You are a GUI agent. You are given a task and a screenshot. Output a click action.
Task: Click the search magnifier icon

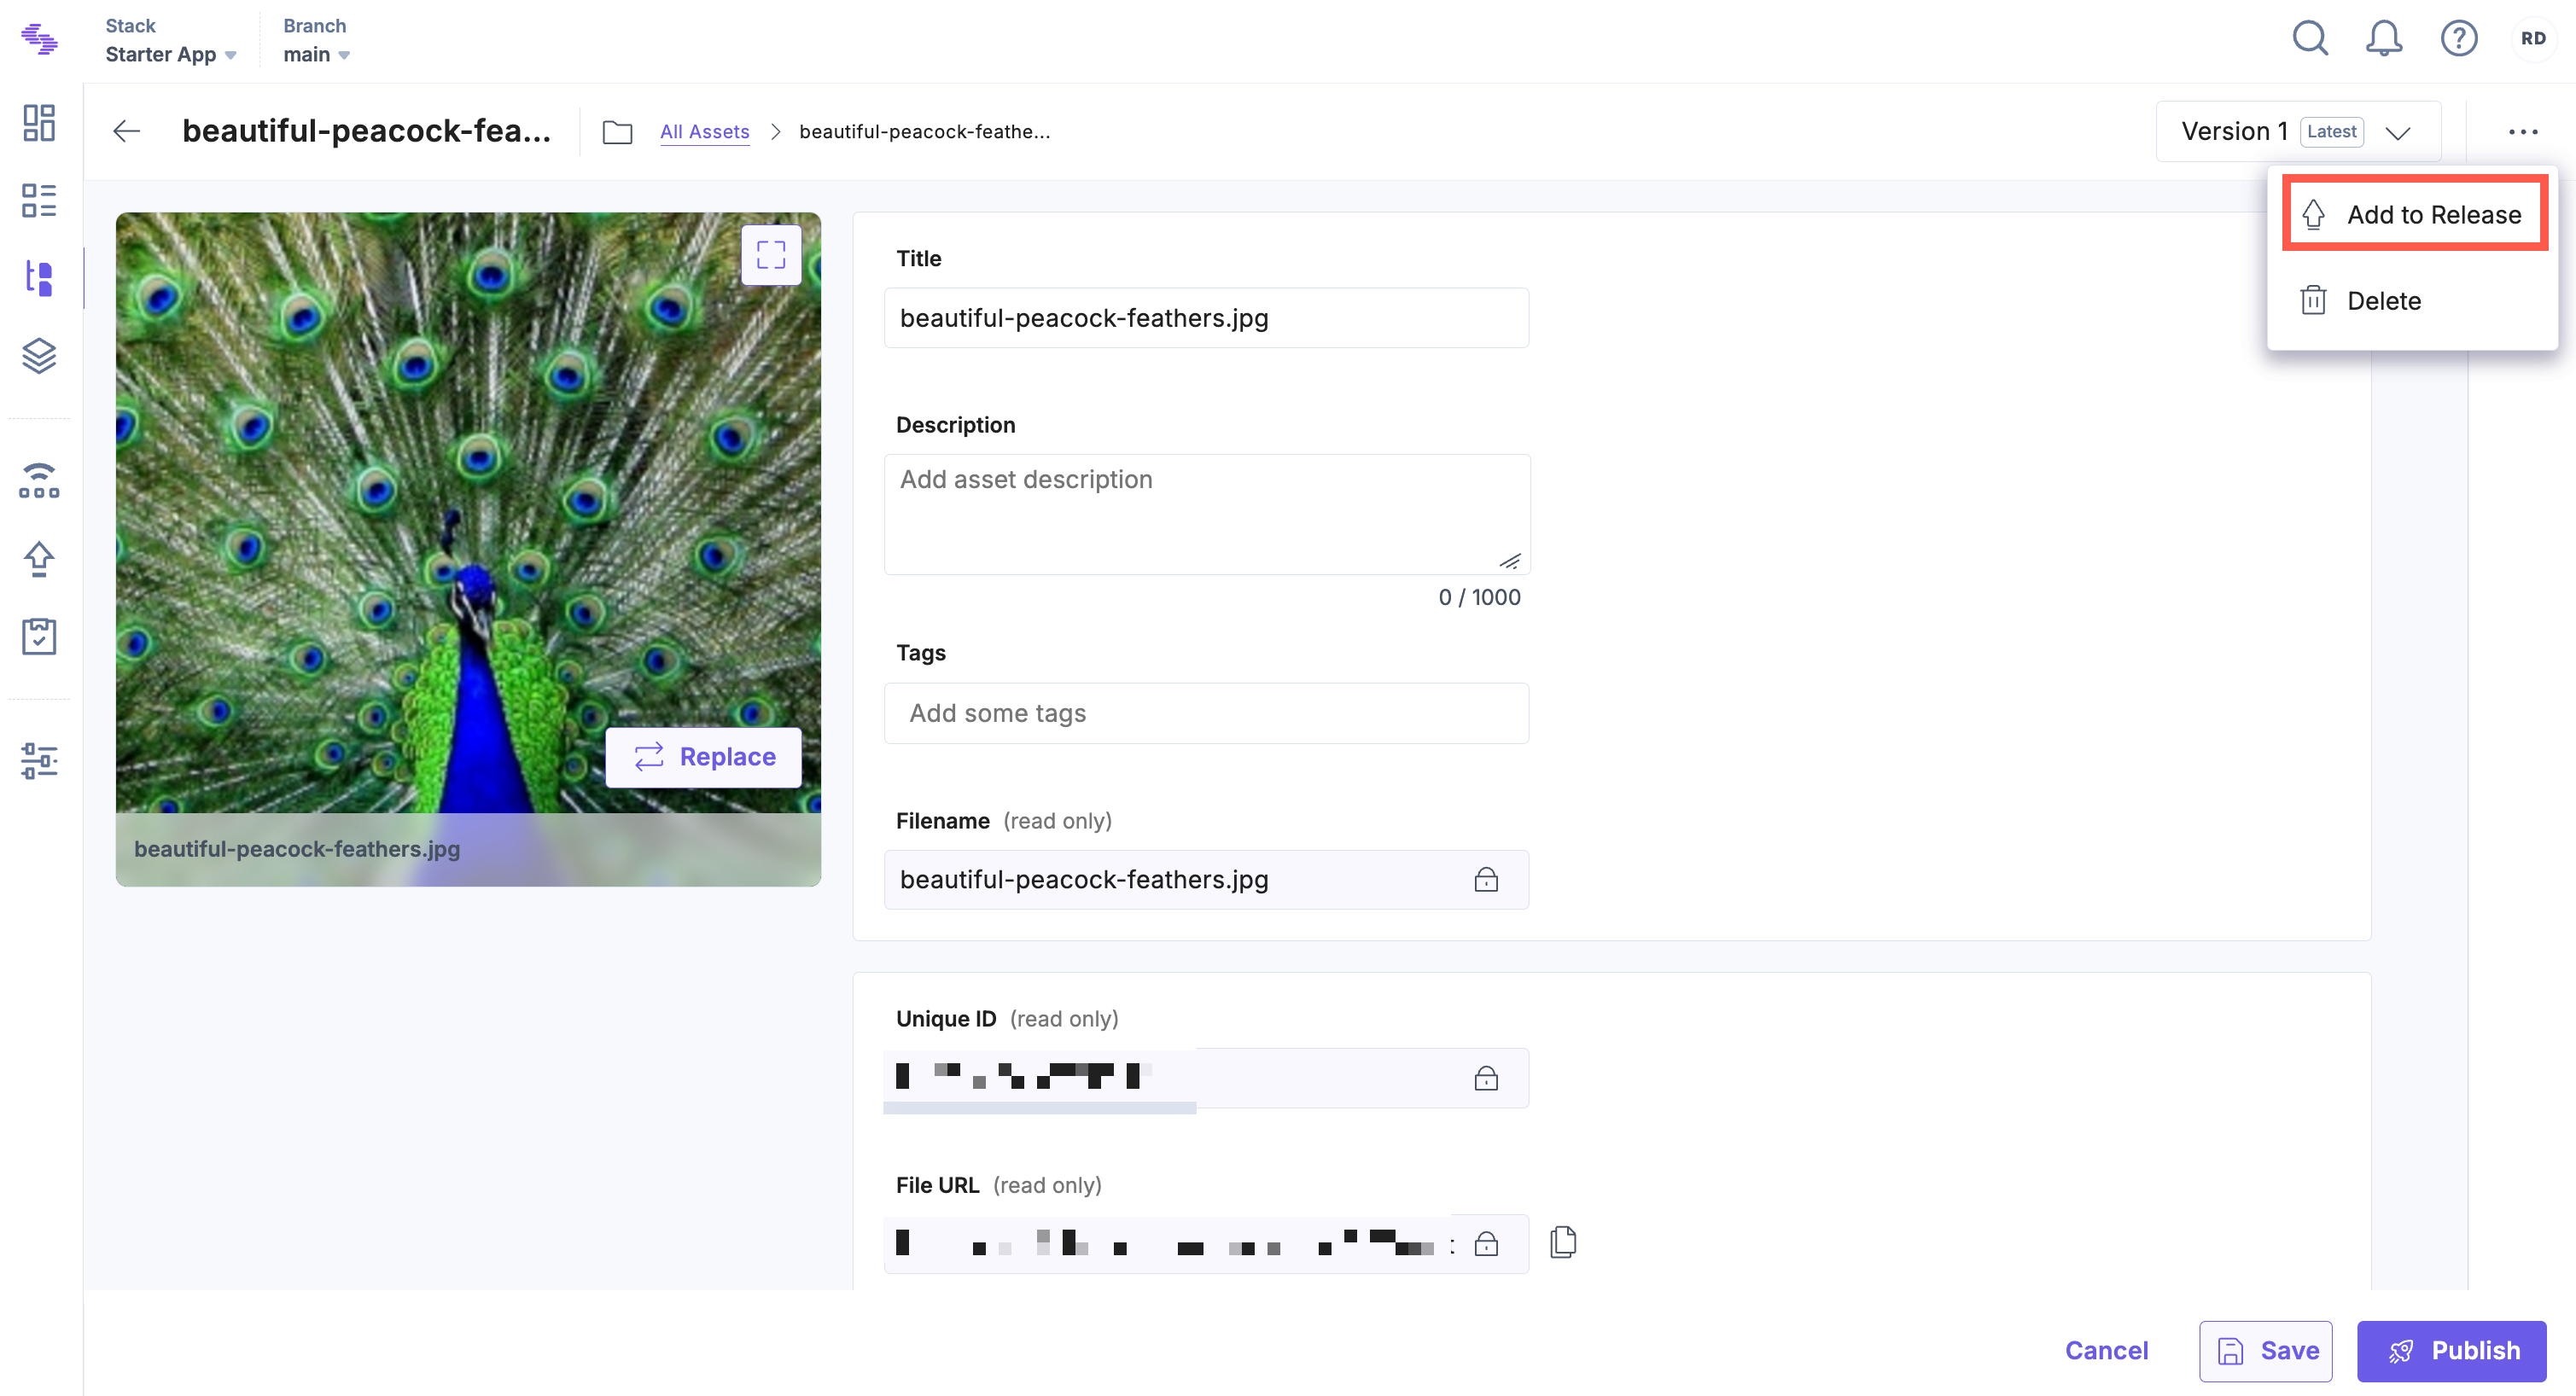pyautogui.click(x=2310, y=39)
